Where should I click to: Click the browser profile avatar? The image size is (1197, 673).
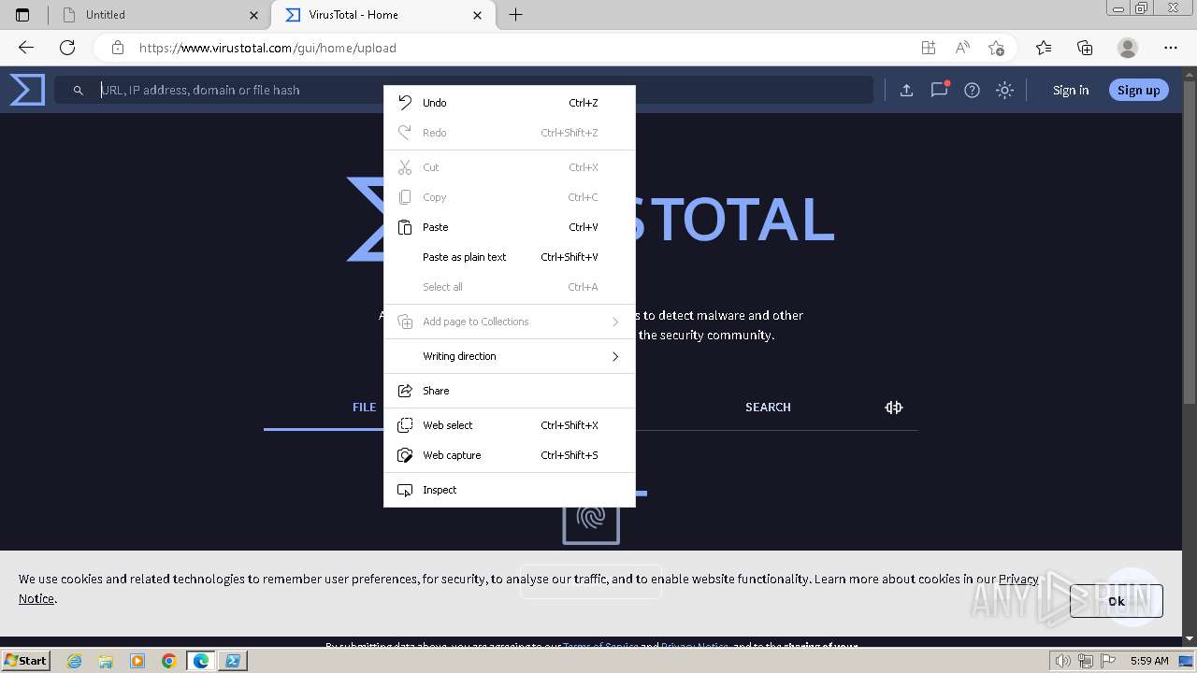1128,48
